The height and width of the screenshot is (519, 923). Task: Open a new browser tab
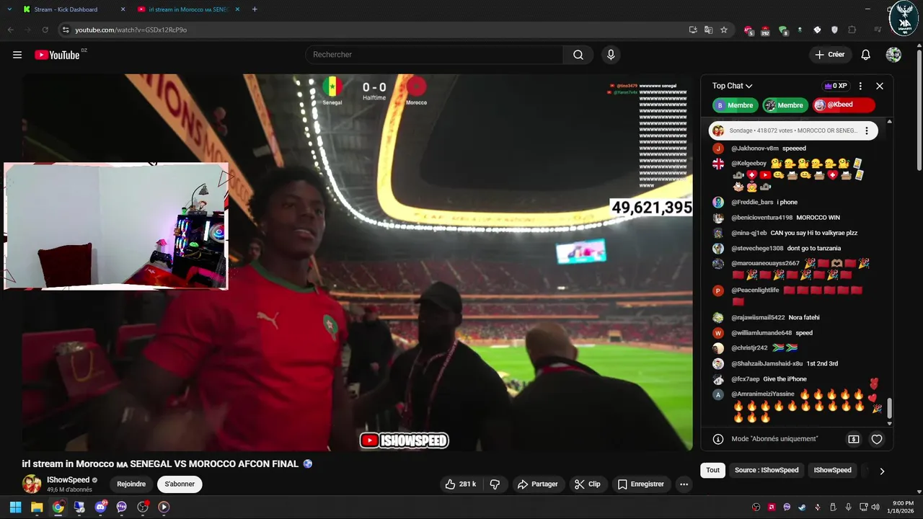[x=255, y=9]
